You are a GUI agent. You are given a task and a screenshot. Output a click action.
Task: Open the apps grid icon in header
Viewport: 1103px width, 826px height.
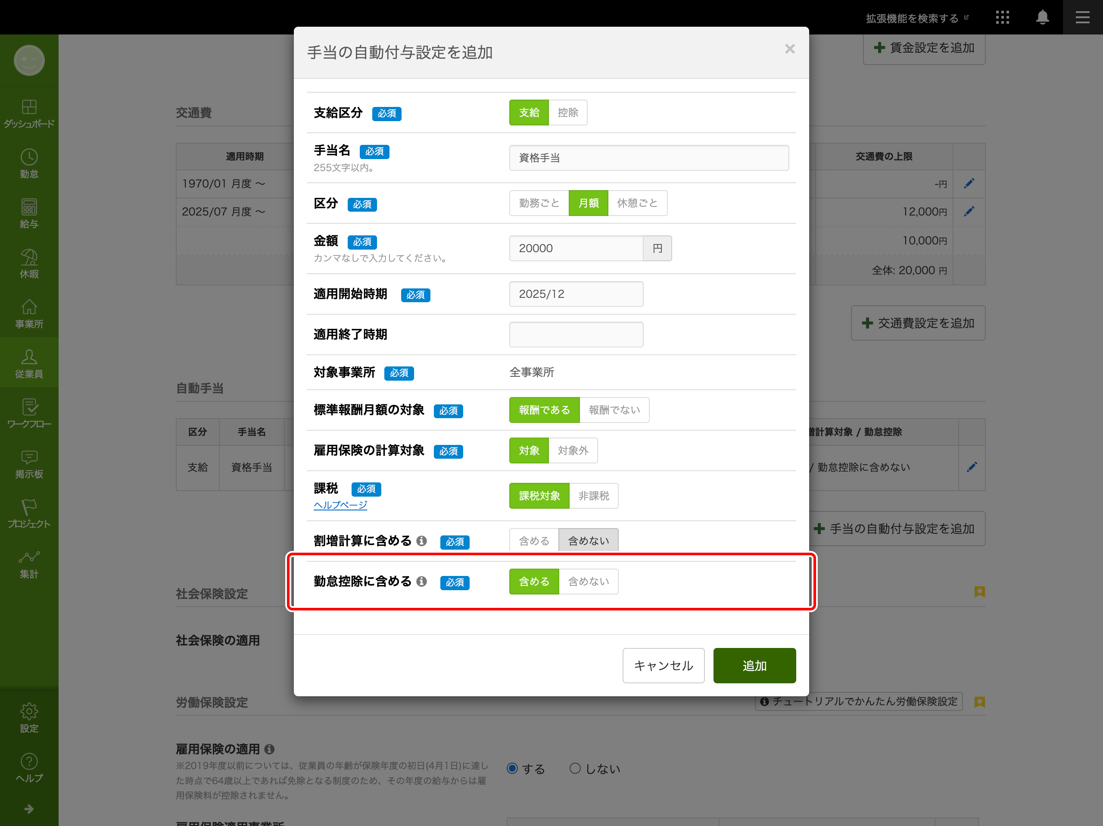[x=1002, y=17]
